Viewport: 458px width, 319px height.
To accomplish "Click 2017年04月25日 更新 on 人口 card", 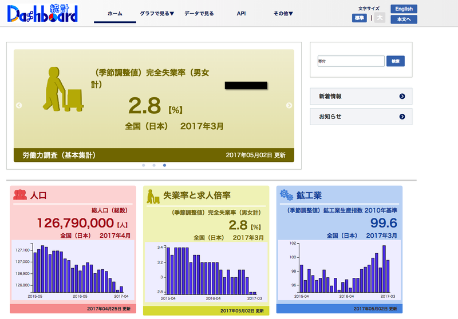I will point(109,309).
